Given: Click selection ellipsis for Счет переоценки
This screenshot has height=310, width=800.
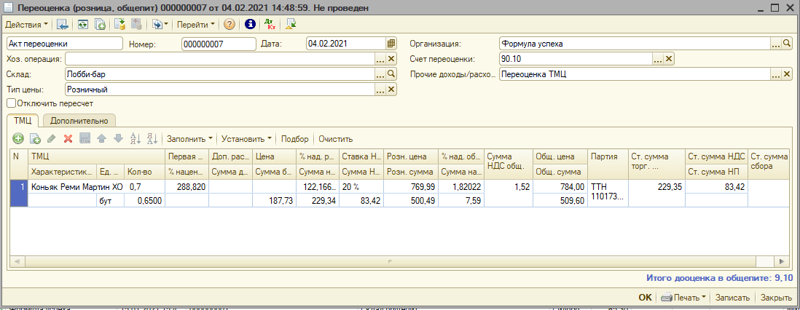Looking at the screenshot, I should point(658,59).
